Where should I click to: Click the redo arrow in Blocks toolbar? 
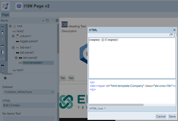pos(53,20)
